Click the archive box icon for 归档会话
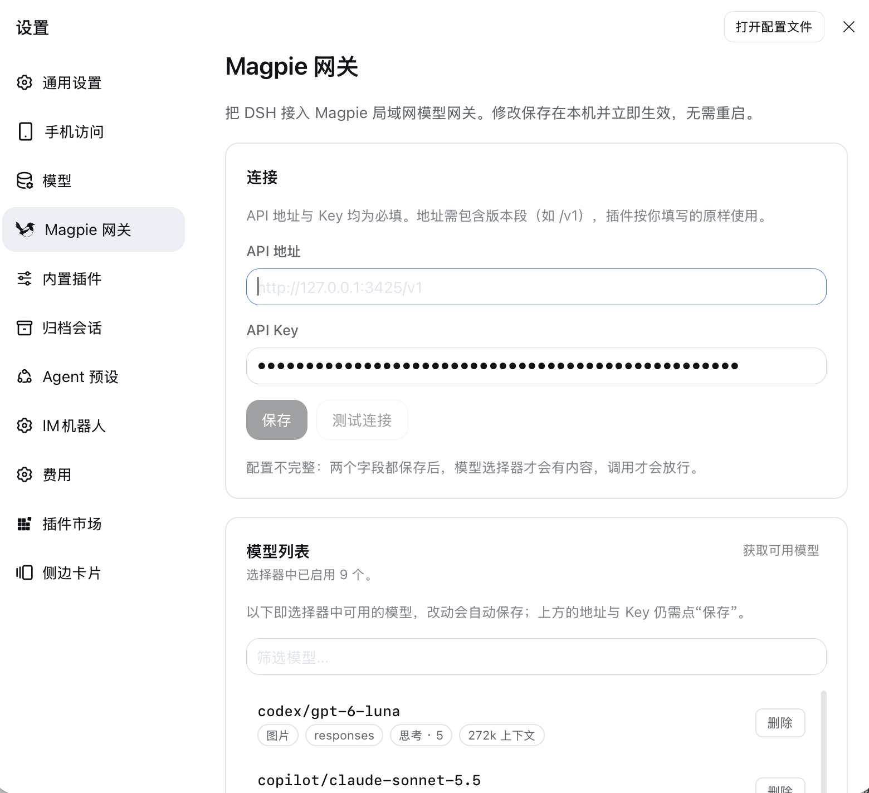The width and height of the screenshot is (869, 793). click(25, 327)
